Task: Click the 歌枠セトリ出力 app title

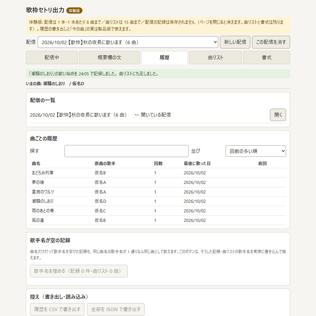Action: pyautogui.click(x=45, y=10)
